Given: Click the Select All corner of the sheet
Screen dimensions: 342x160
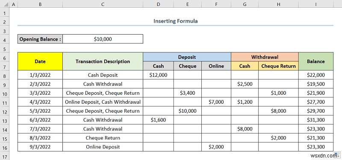Looking at the screenshot, I should [x=5, y=4].
